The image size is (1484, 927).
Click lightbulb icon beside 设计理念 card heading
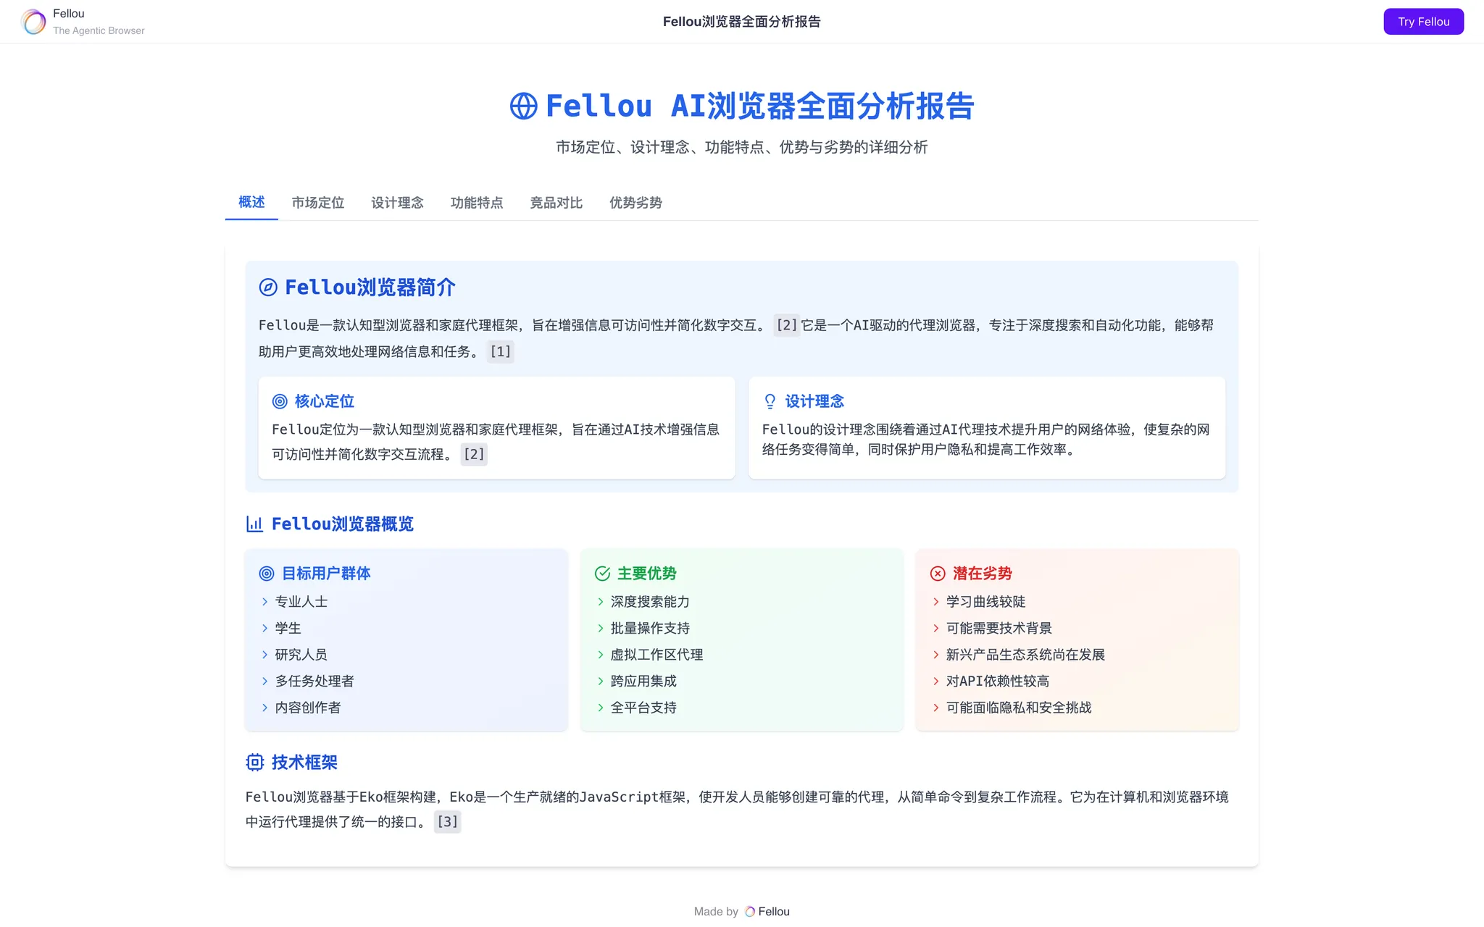coord(770,401)
